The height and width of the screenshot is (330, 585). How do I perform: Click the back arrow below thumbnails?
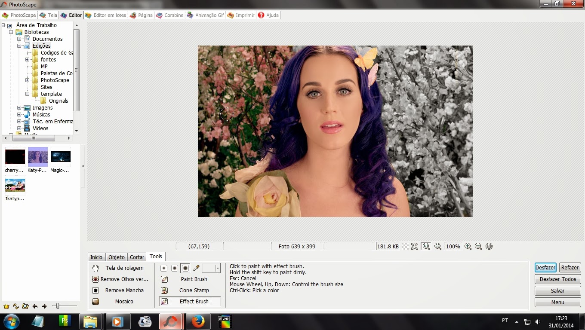[35, 306]
